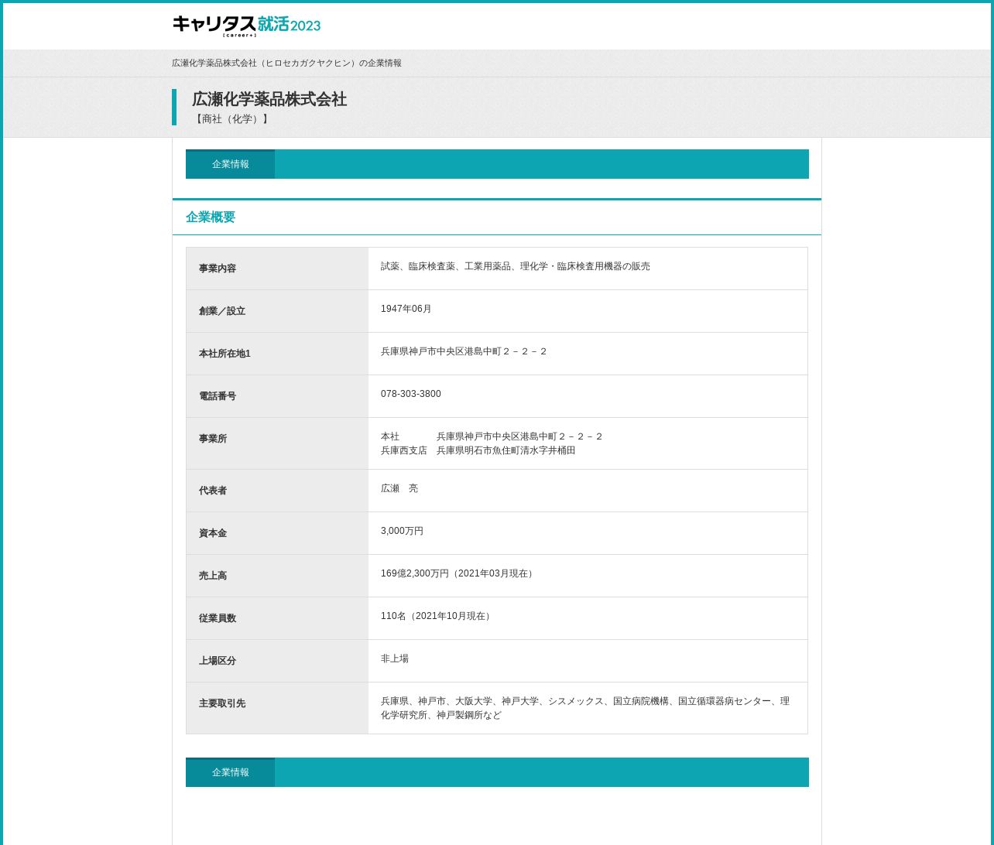Click the 企業概要 section heading
Image resolution: width=994 pixels, height=845 pixels.
click(x=210, y=217)
